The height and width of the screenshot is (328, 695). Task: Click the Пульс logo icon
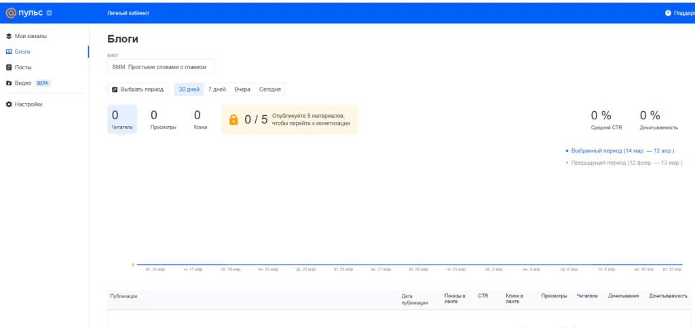11,13
